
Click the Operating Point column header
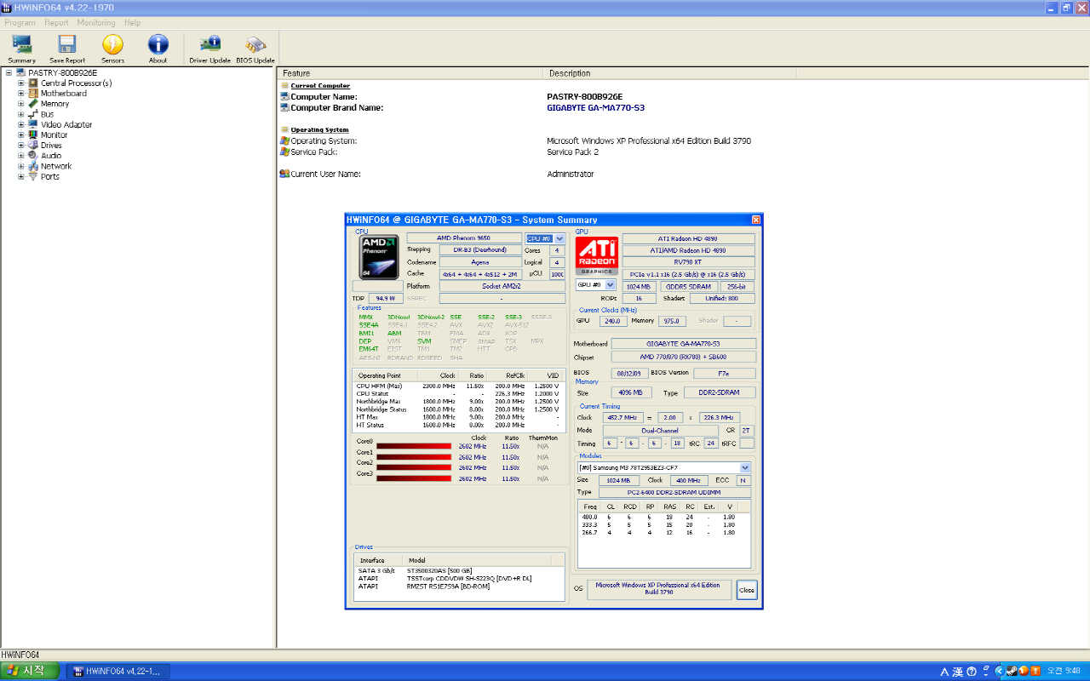coord(385,375)
